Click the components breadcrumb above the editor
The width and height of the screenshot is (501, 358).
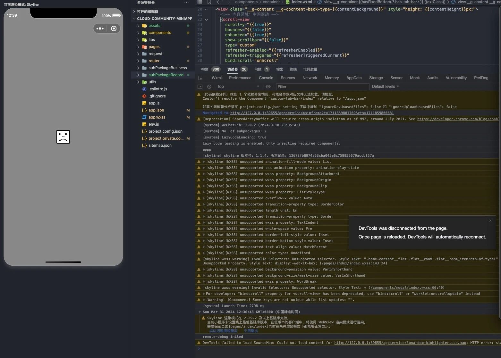[246, 2]
